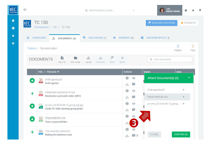Image resolution: width=209 pixels, height=149 pixels.
Task: Open the Sub-Workspaces tab
Action: pyautogui.click(x=155, y=38)
